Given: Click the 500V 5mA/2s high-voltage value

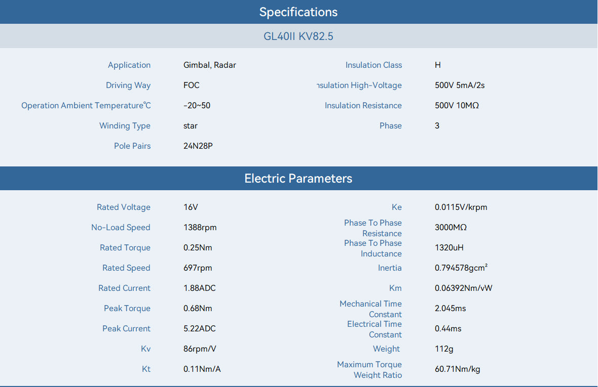Looking at the screenshot, I should (x=460, y=85).
